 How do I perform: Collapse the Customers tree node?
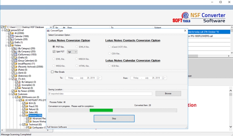pyautogui.click(x=9, y=94)
